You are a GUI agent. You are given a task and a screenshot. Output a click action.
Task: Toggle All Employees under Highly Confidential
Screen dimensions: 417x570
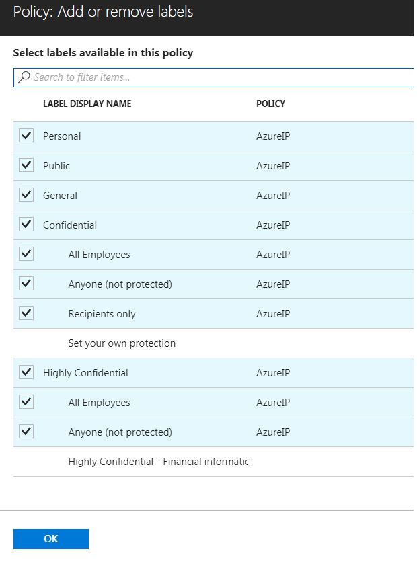tap(26, 402)
